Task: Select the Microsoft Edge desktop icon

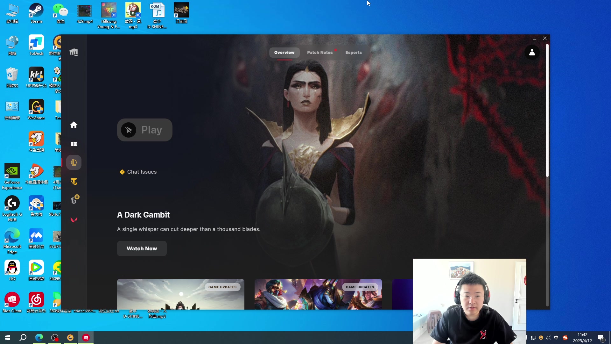Action: click(12, 241)
